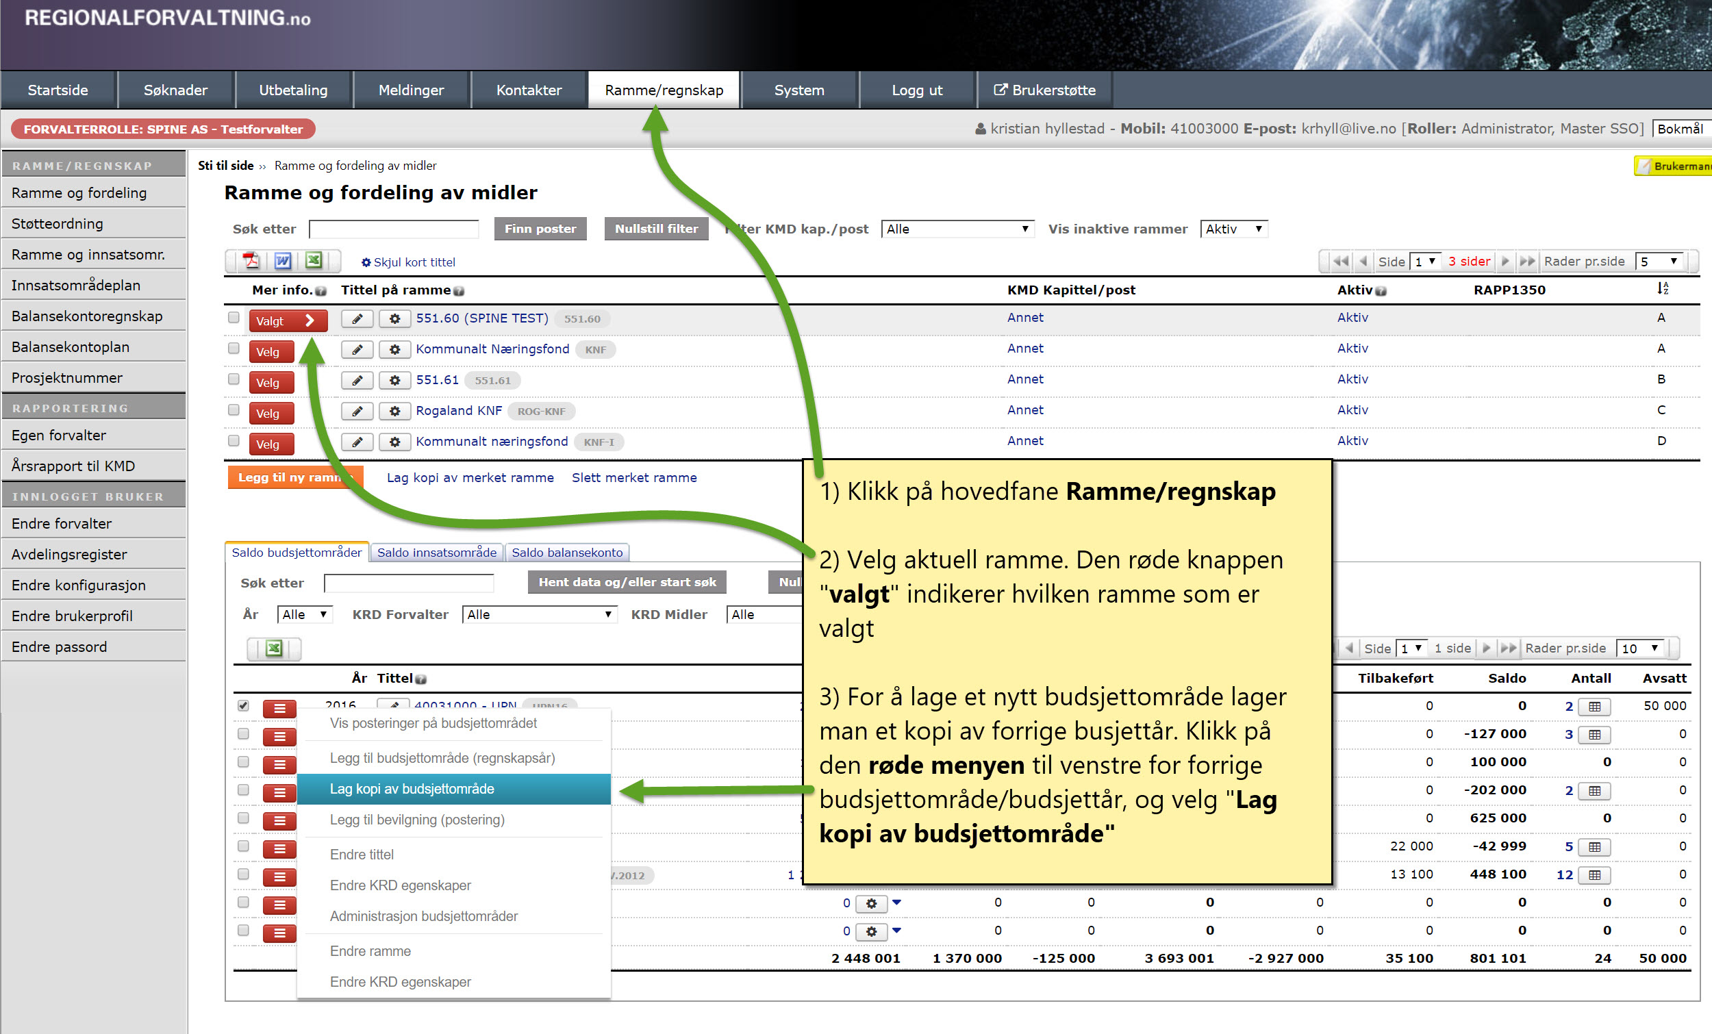
Task: Open gear settings for Rogaland KNF row
Action: [394, 412]
